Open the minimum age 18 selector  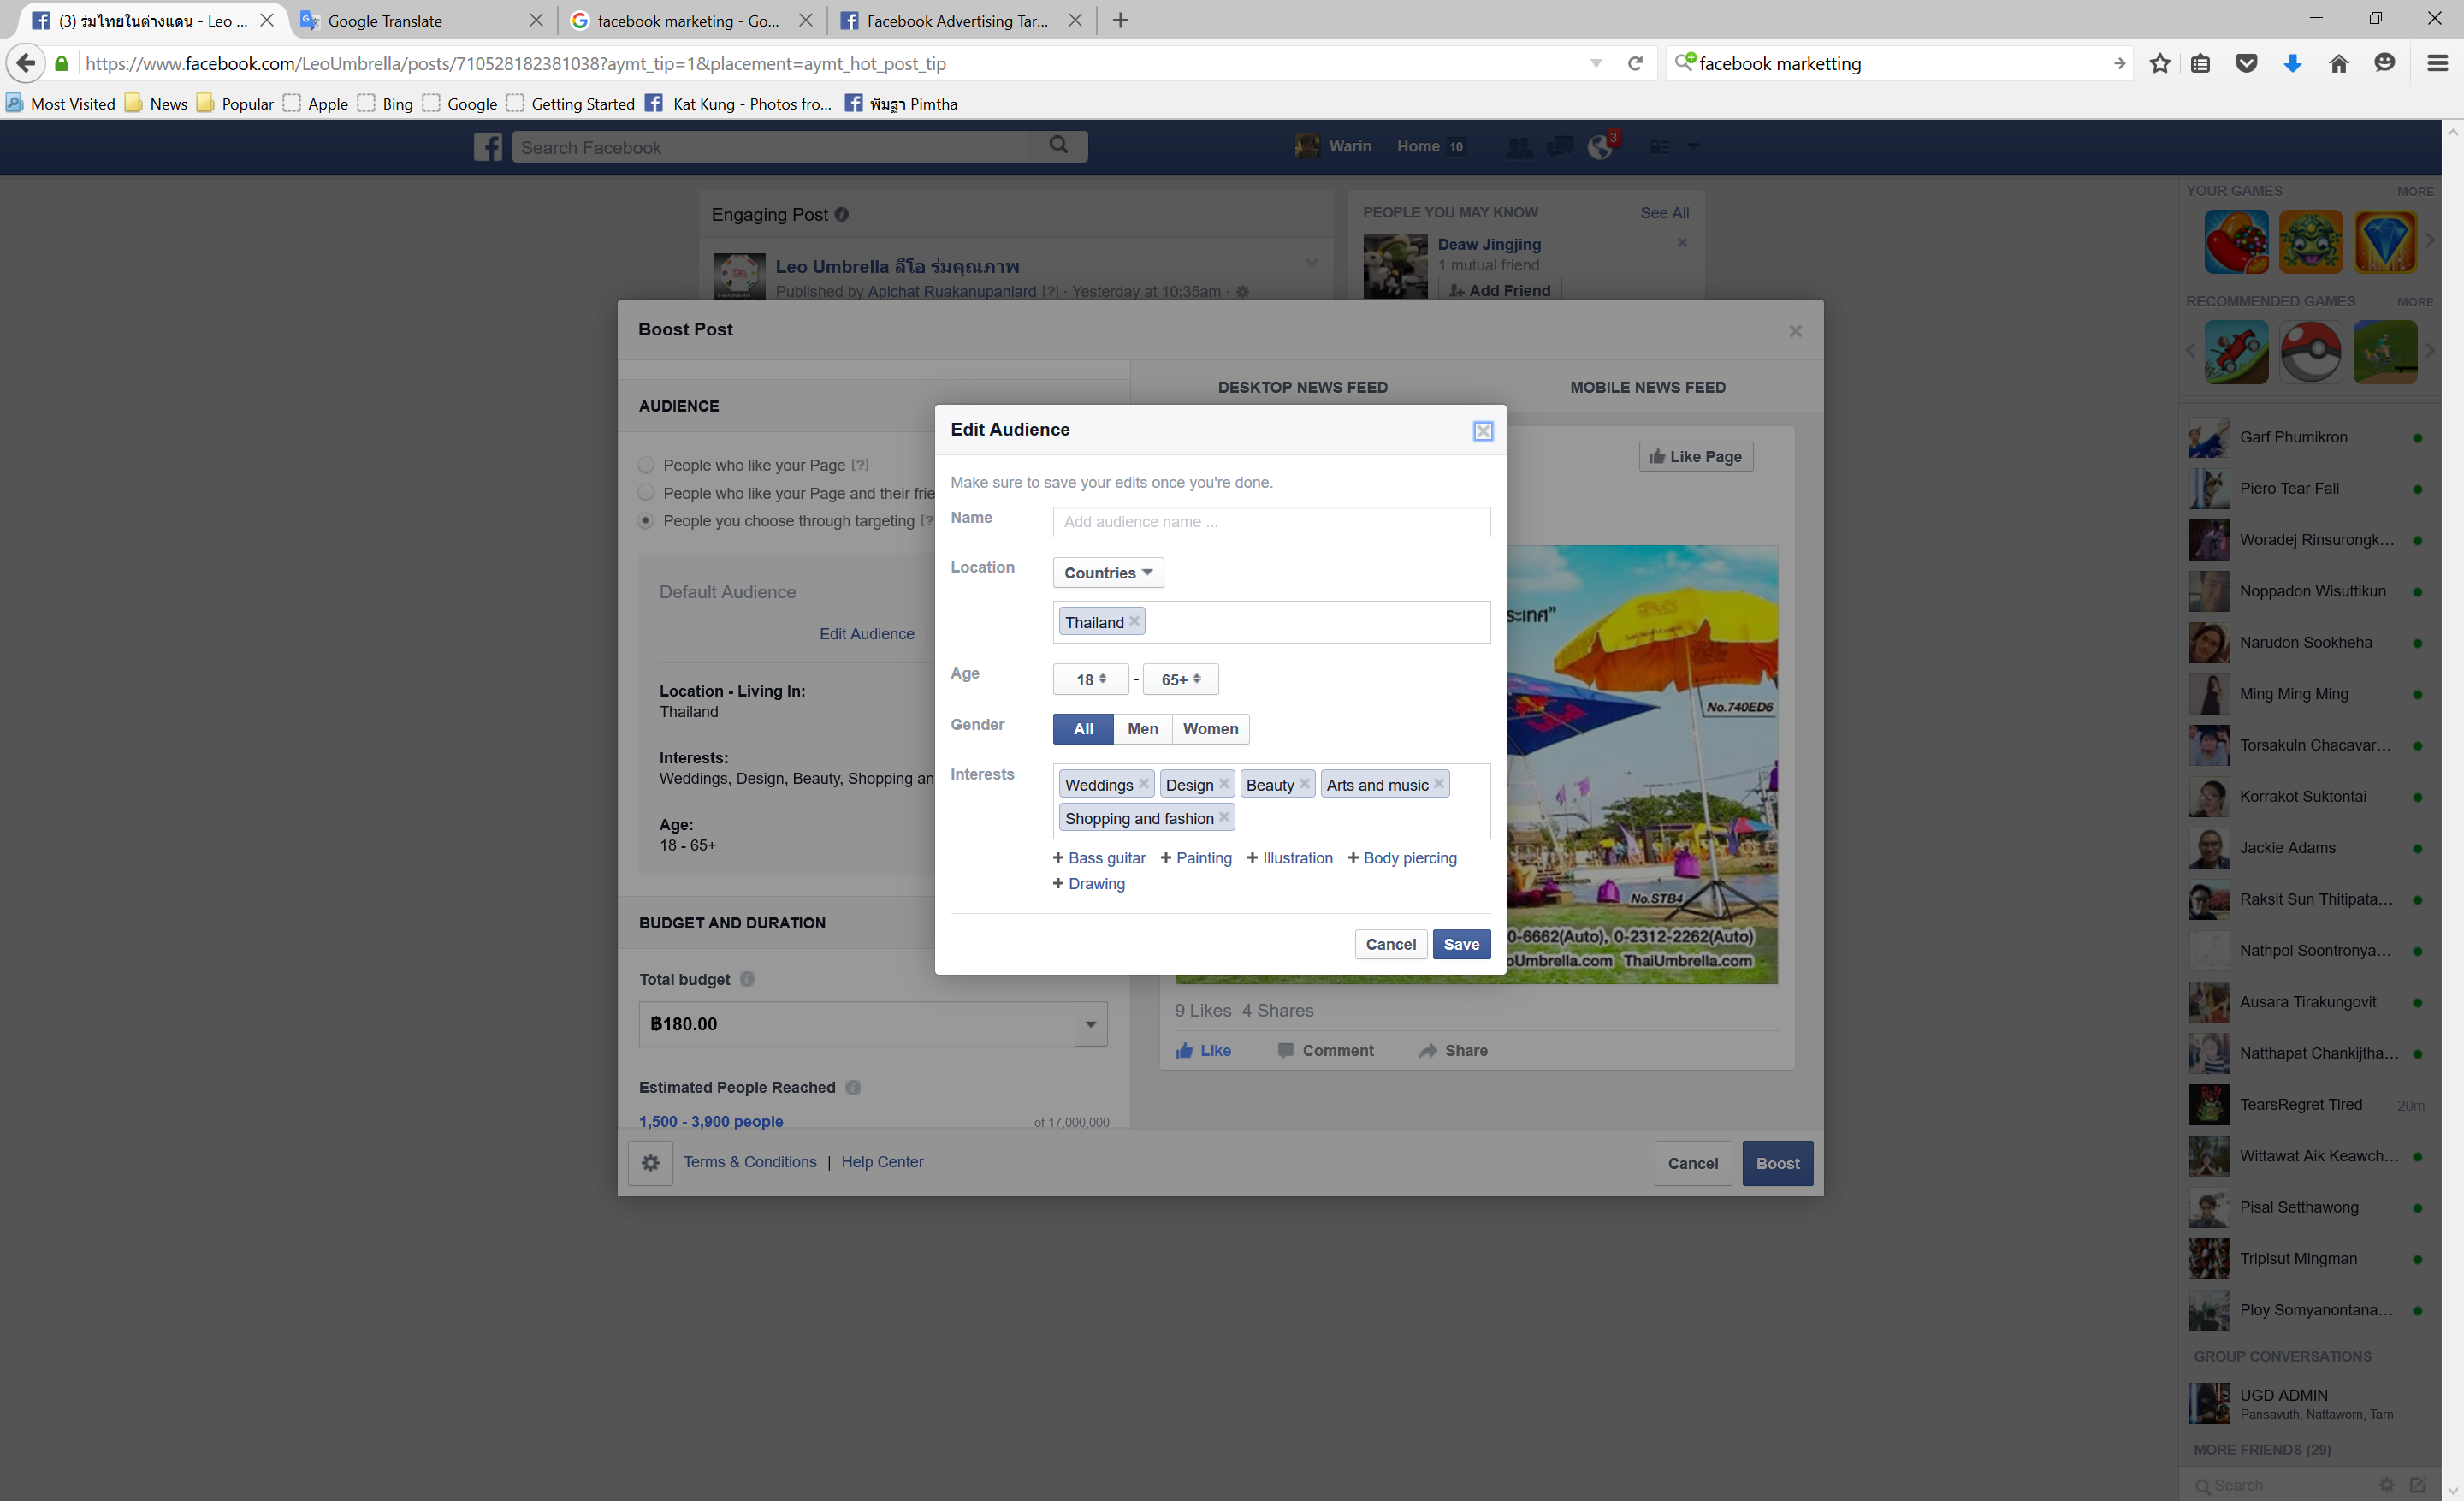tap(1090, 679)
